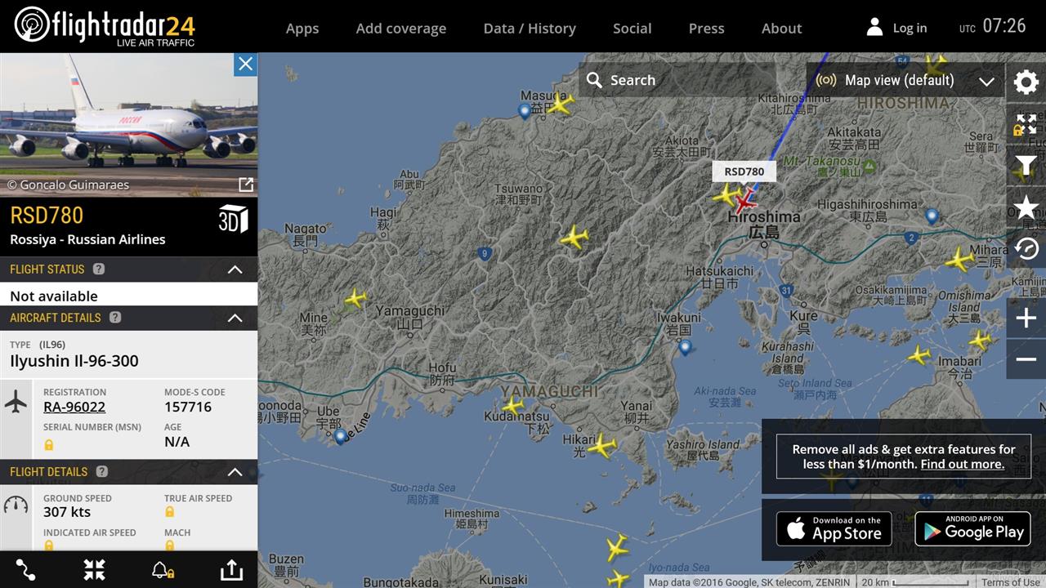Follow the Find out more link
Screen dimensions: 1046x588
tap(962, 464)
